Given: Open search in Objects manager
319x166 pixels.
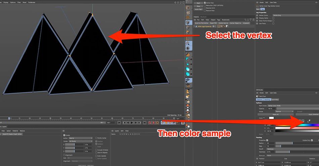Looking at the screenshot, I should point(245,20).
